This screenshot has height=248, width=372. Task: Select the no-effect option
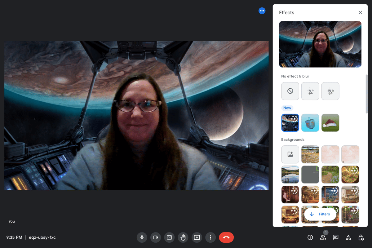(290, 91)
